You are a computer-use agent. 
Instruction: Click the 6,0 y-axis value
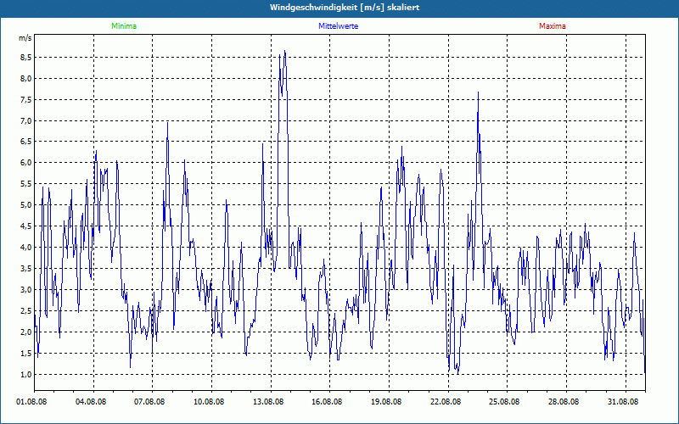coord(26,163)
